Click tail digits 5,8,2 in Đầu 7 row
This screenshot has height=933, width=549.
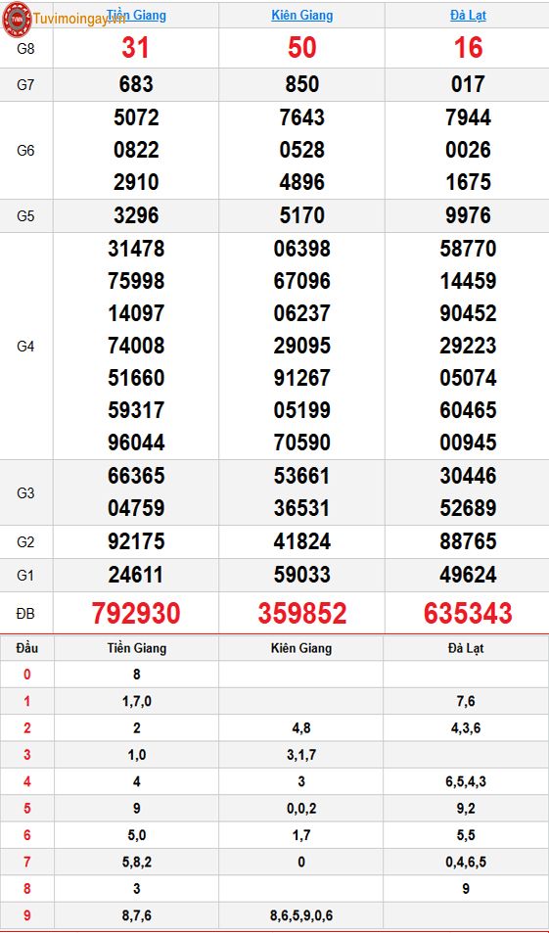[x=137, y=863]
